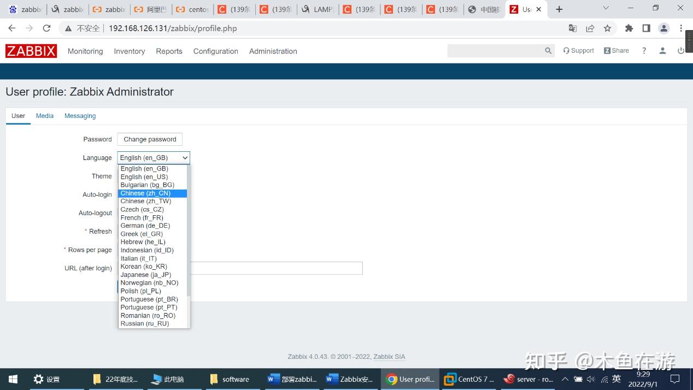This screenshot has height=390, width=693.
Task: Open a new browser tab with plus
Action: click(559, 9)
